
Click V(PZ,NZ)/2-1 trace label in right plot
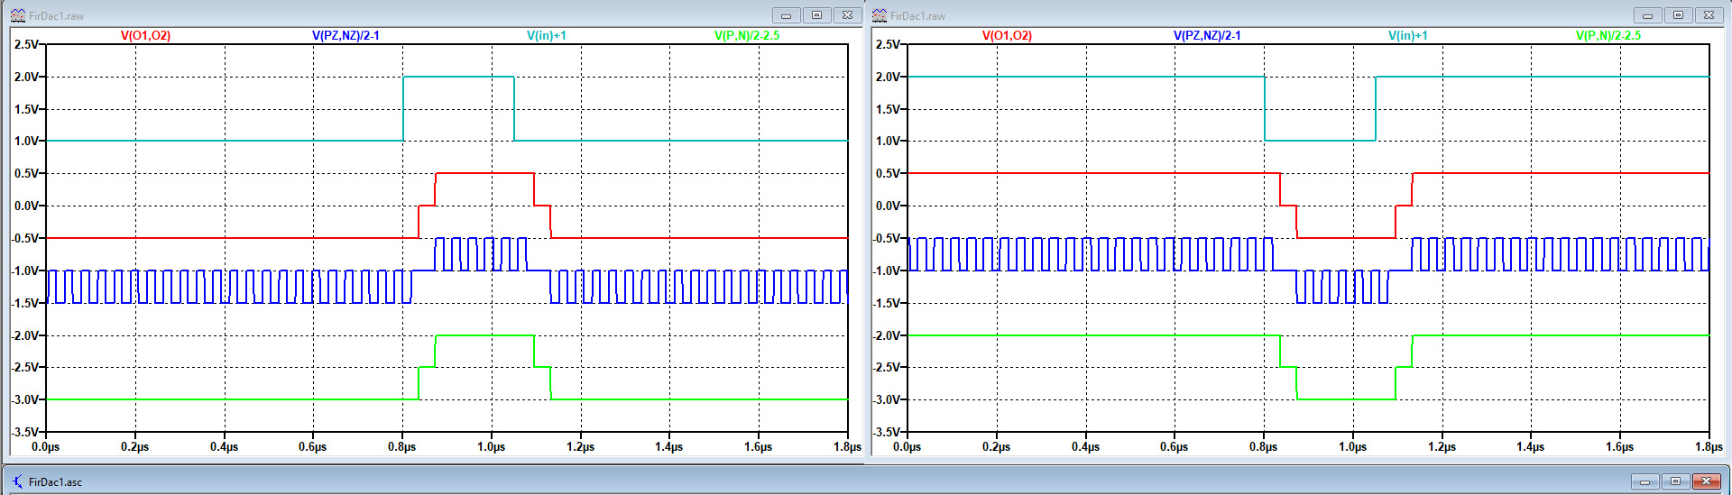tap(1207, 35)
